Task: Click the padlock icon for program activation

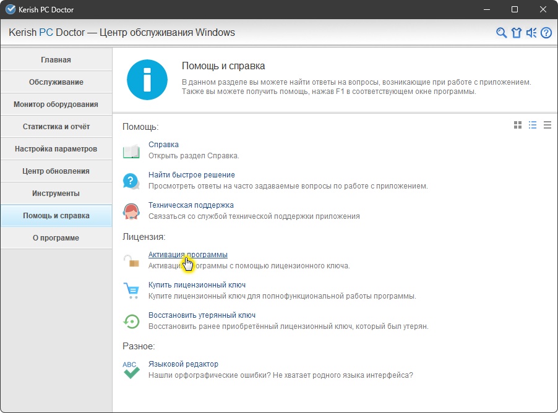Action: tap(131, 261)
